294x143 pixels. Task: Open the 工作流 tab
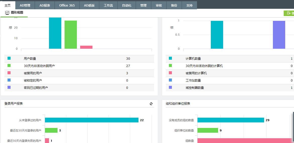click(108, 5)
